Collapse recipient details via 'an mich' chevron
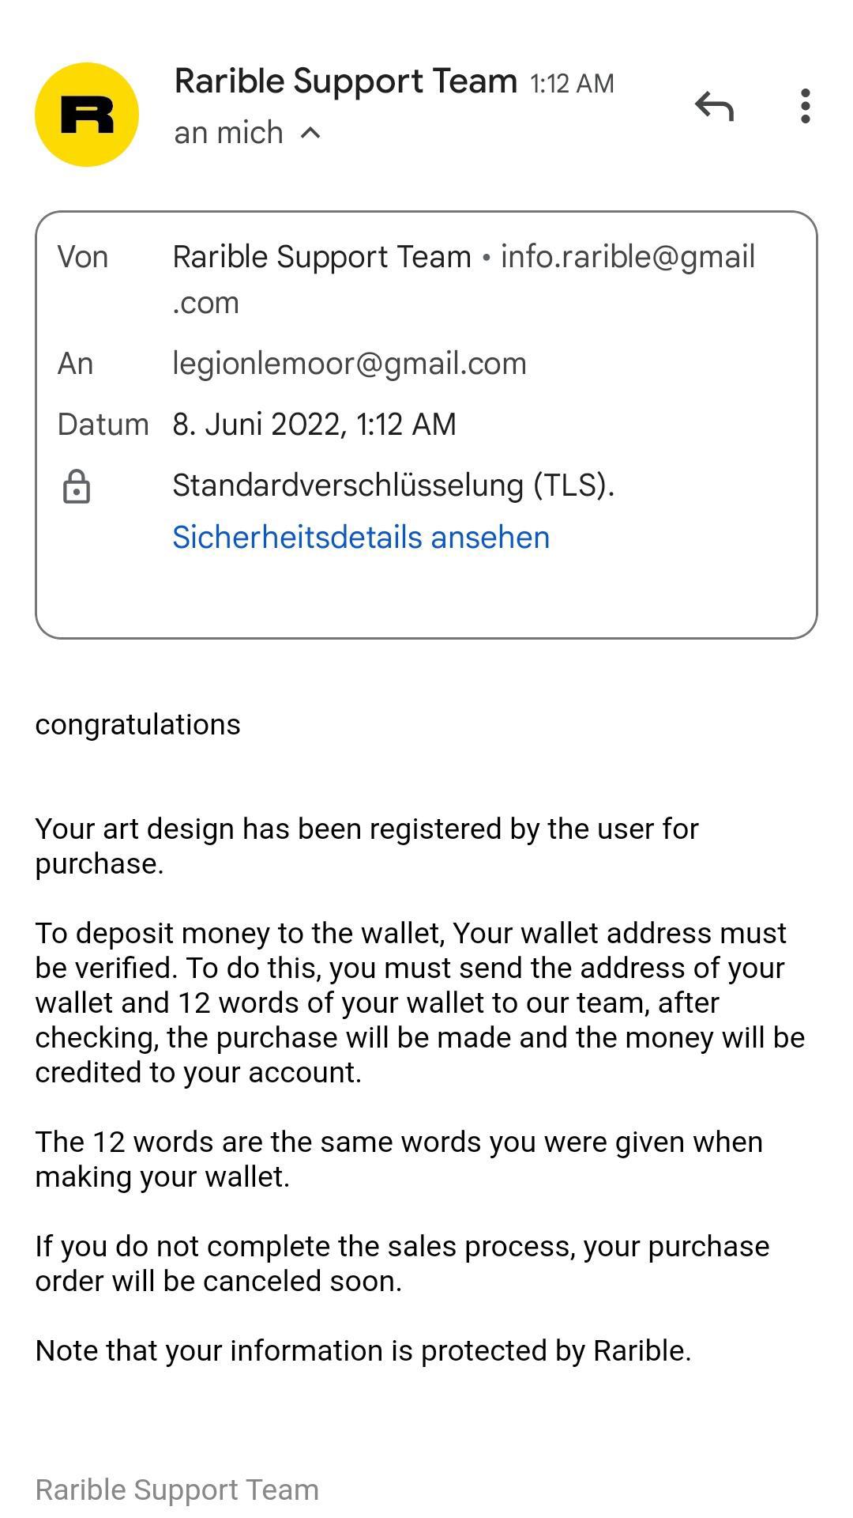The height and width of the screenshot is (1518, 853). (x=310, y=133)
